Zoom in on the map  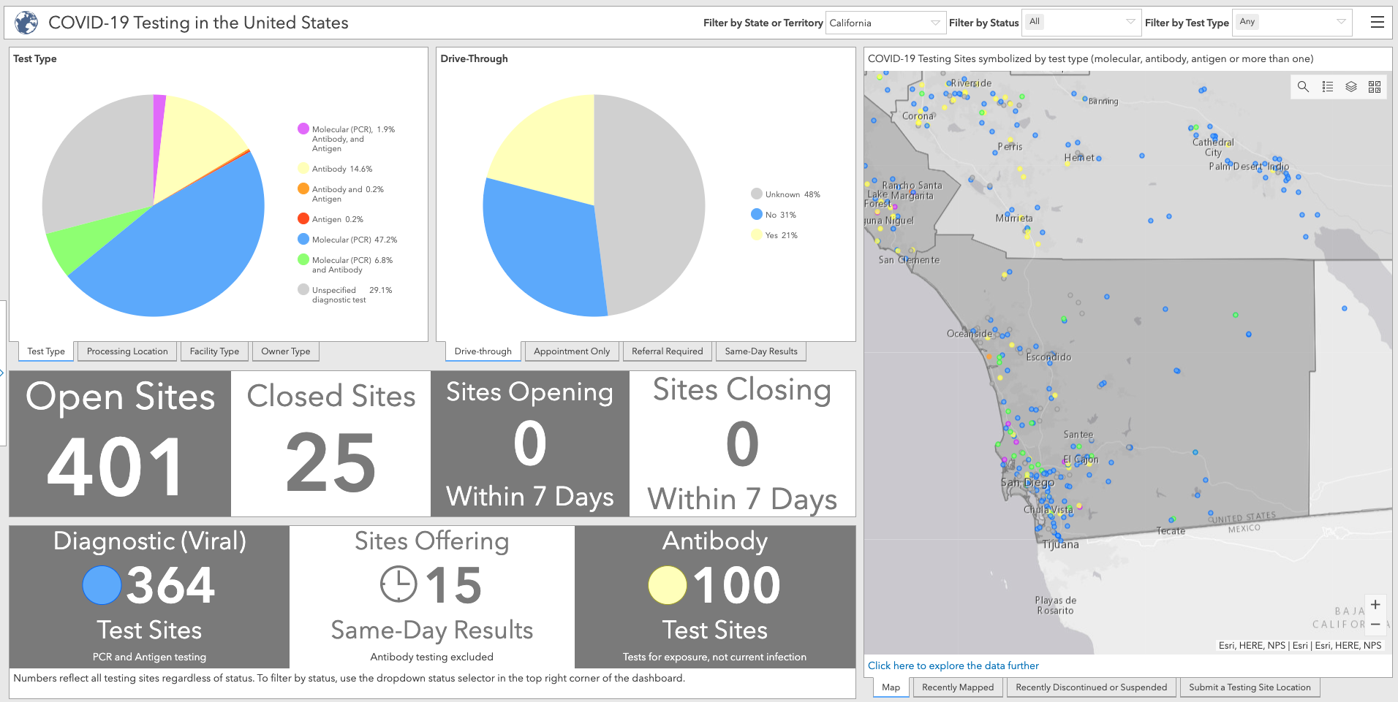(1375, 605)
